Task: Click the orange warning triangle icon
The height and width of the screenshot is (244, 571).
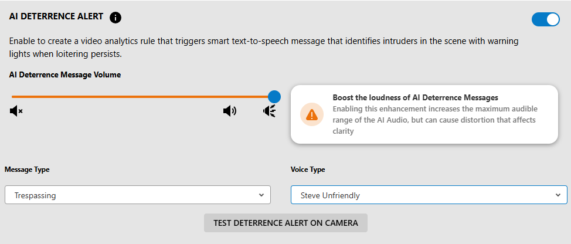Action: (x=312, y=115)
